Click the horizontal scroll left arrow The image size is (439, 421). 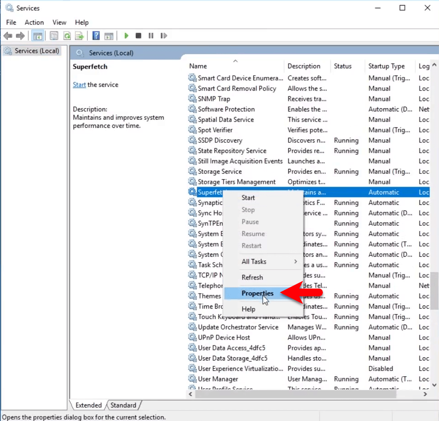(191, 394)
